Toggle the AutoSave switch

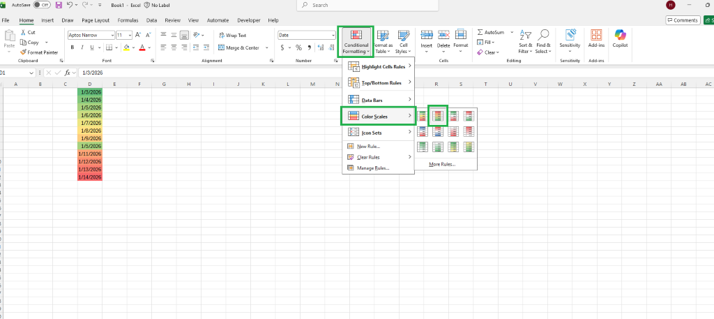(x=42, y=5)
